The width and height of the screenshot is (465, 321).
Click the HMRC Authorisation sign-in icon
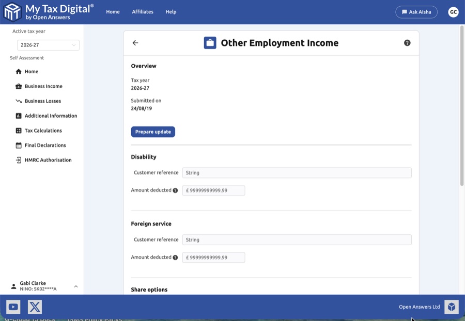click(x=19, y=160)
